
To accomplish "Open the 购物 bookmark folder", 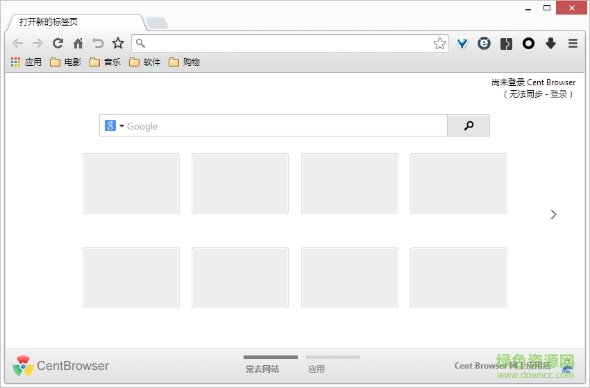I will 184,62.
